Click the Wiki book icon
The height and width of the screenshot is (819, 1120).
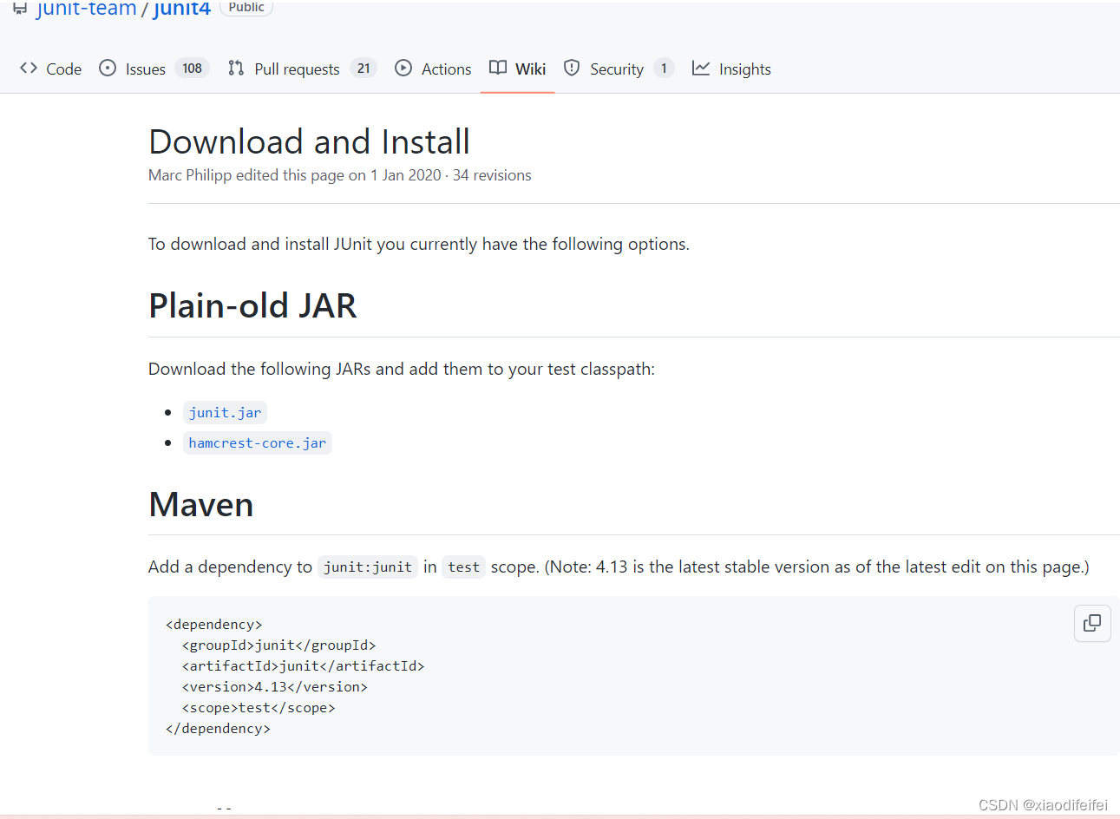(x=498, y=68)
